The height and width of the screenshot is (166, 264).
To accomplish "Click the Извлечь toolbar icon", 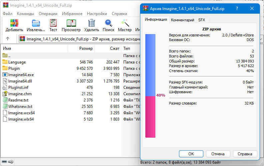I will tap(36, 23).
